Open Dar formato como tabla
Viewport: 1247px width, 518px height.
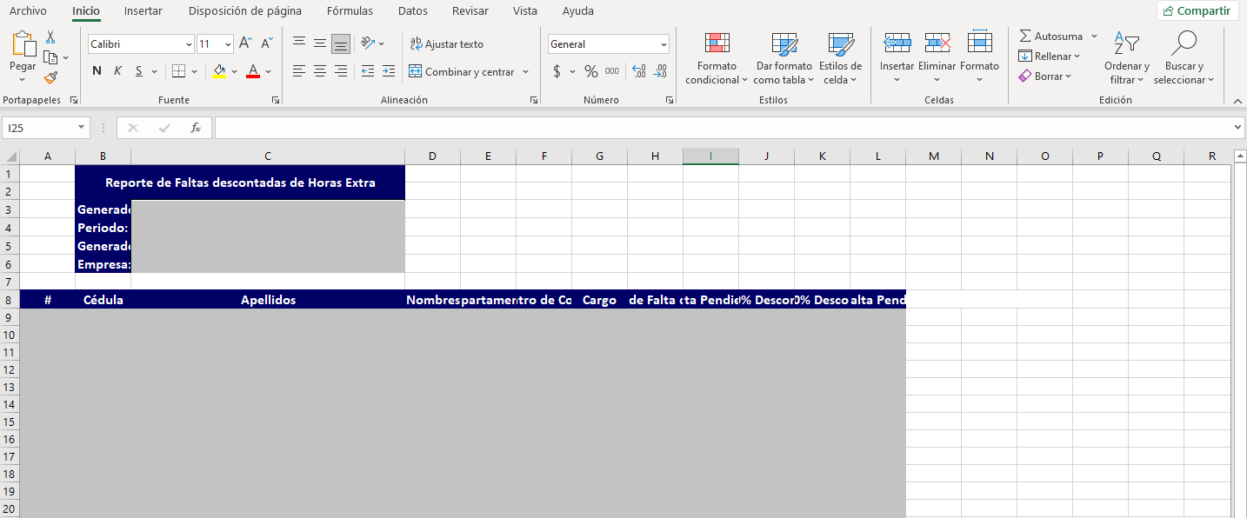tap(784, 58)
